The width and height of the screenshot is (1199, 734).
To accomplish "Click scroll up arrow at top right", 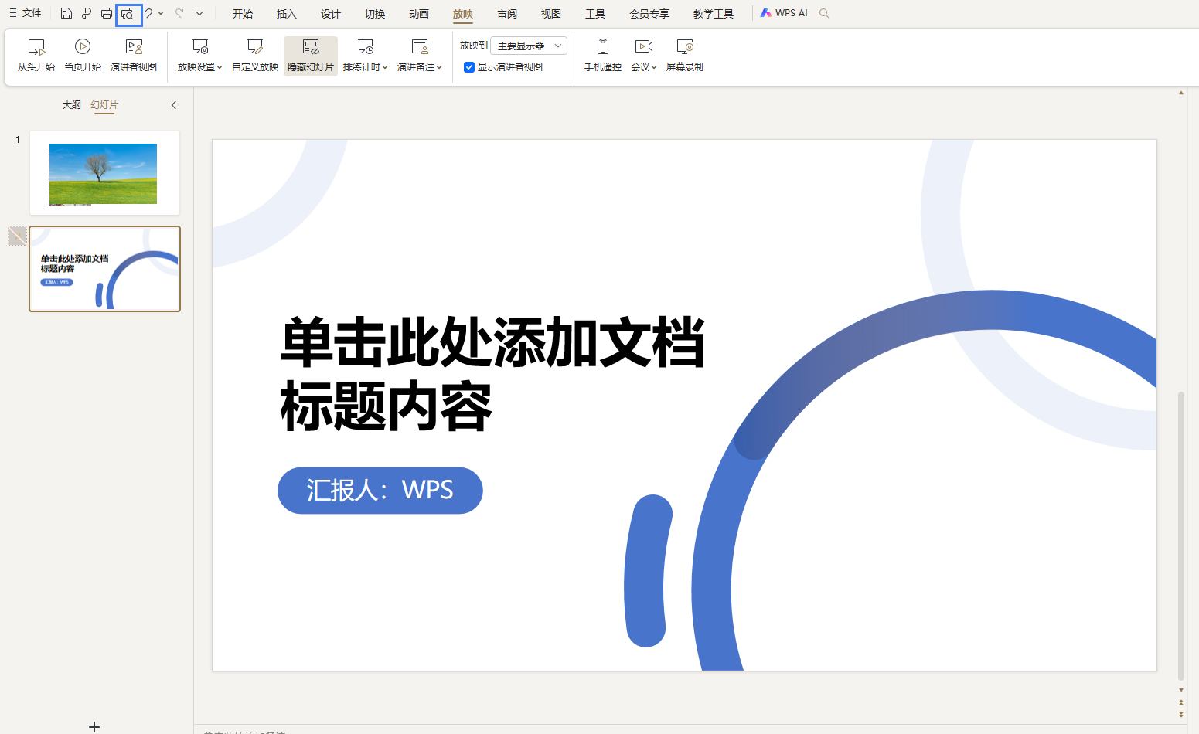I will point(1180,93).
